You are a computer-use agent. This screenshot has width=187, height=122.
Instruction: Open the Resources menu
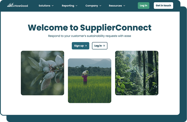point(117,6)
